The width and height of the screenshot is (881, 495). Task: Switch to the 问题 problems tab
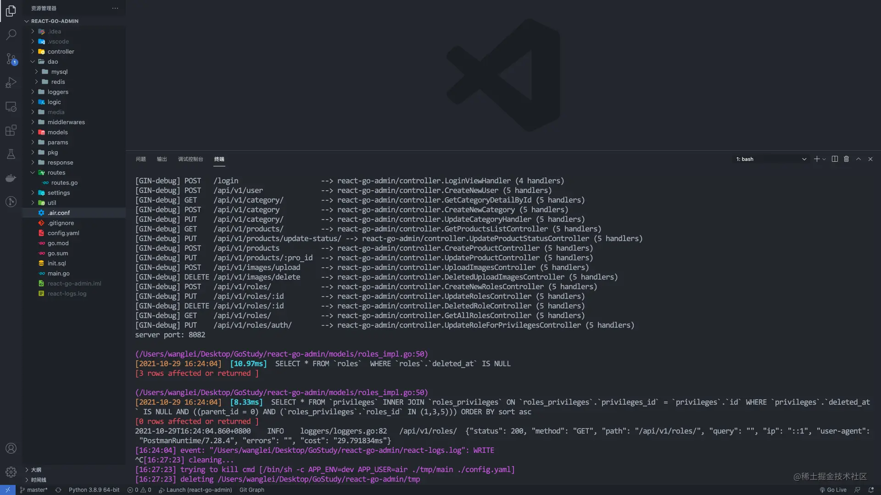tap(141, 159)
